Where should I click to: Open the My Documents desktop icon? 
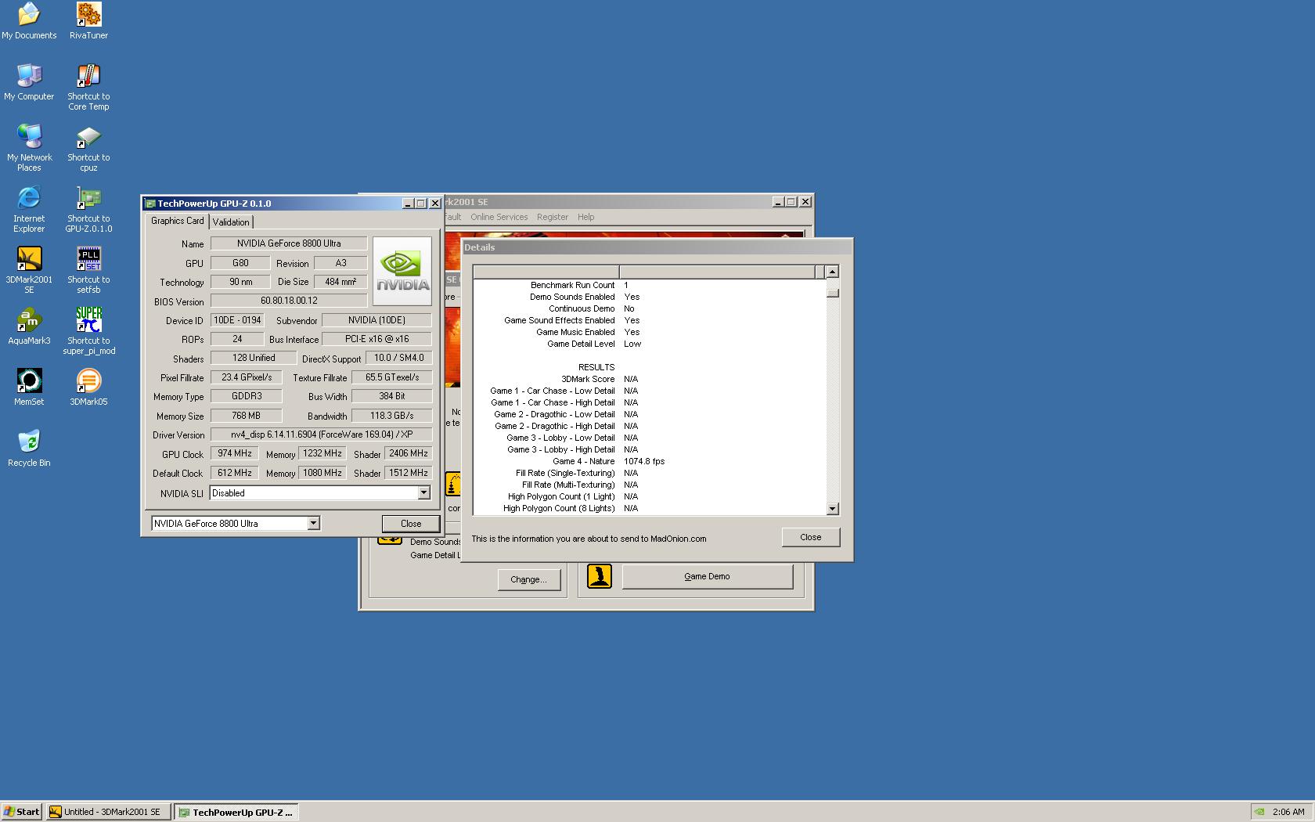coord(29,21)
